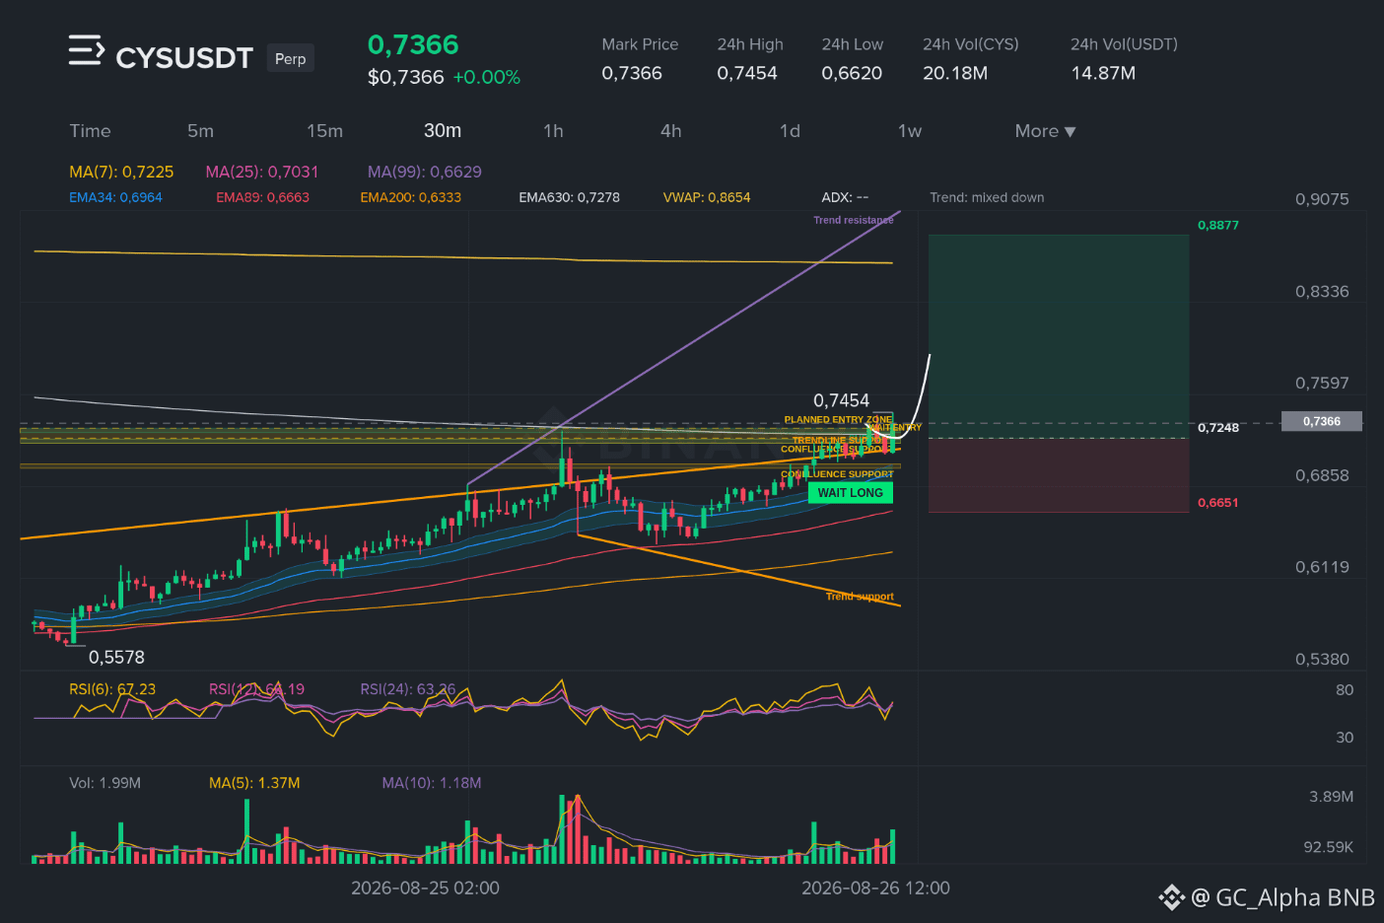Click the 0,7248 entry price label

[x=1218, y=427]
